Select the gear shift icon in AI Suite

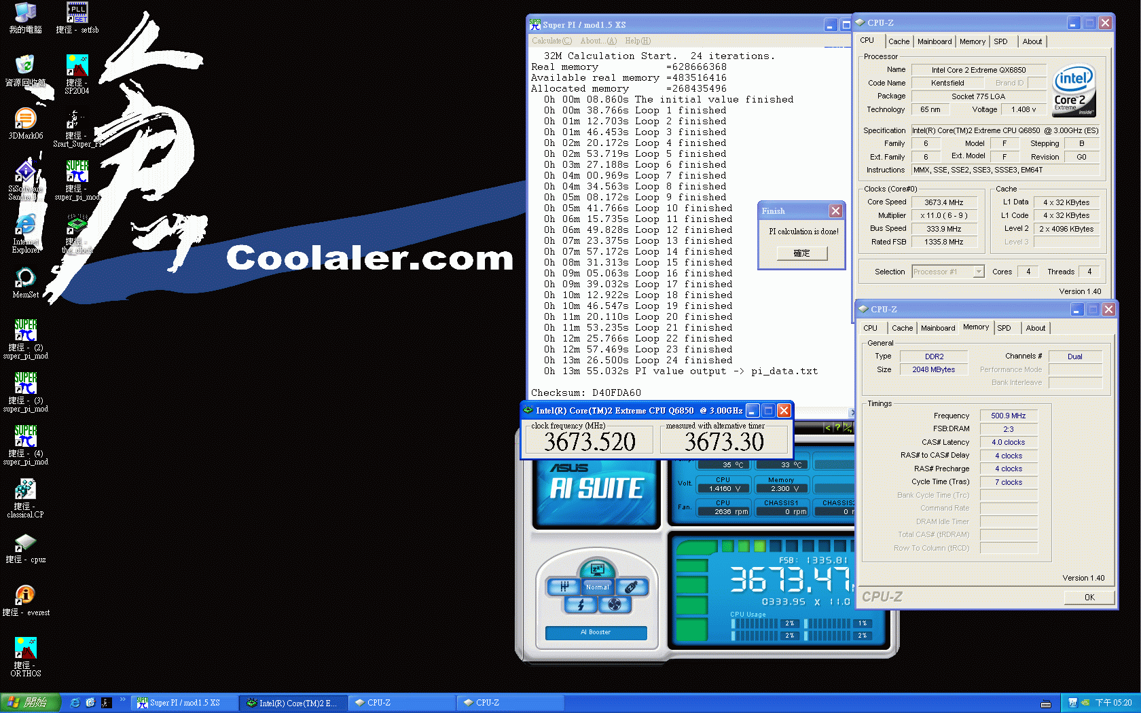[564, 587]
